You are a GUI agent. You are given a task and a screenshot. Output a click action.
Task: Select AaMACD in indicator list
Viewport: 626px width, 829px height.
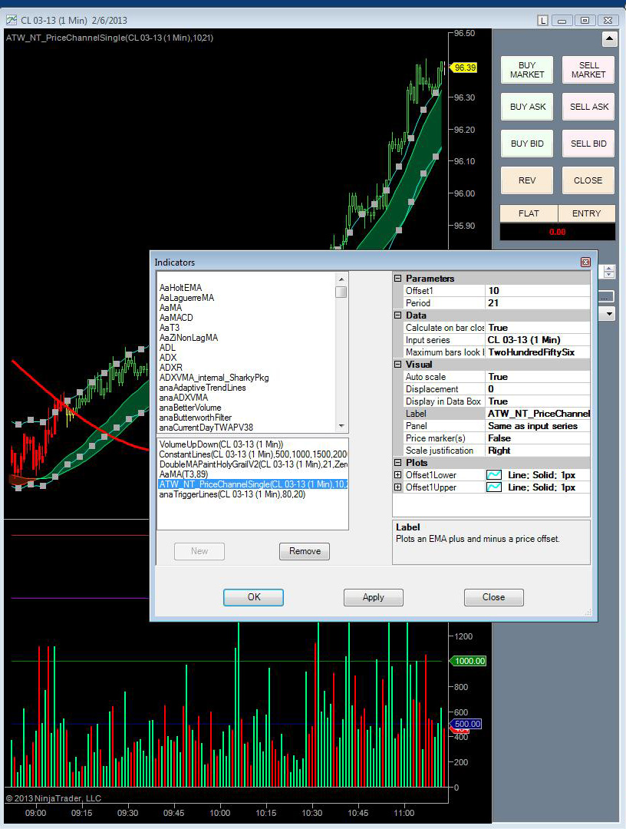[x=176, y=318]
